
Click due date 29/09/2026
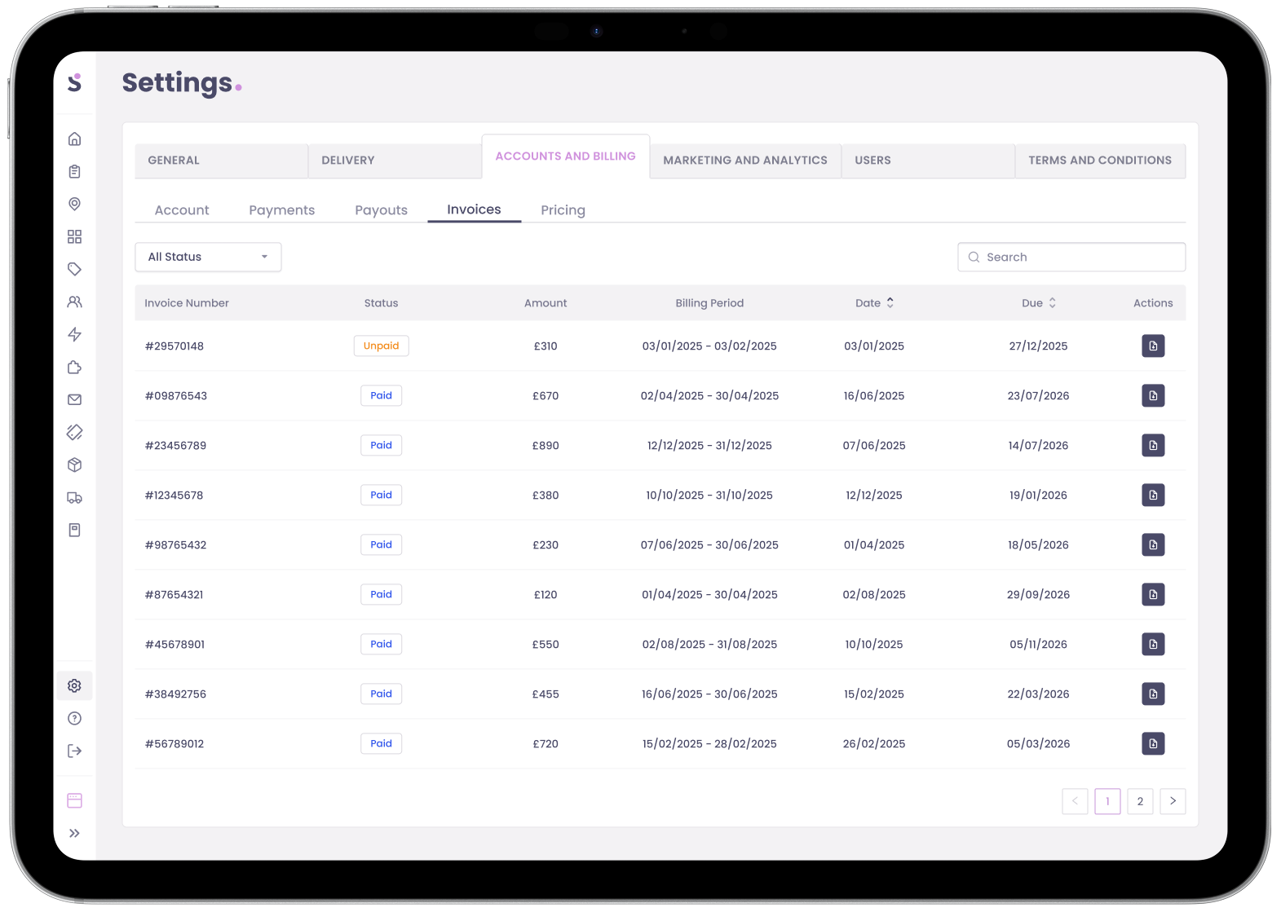[x=1038, y=594]
